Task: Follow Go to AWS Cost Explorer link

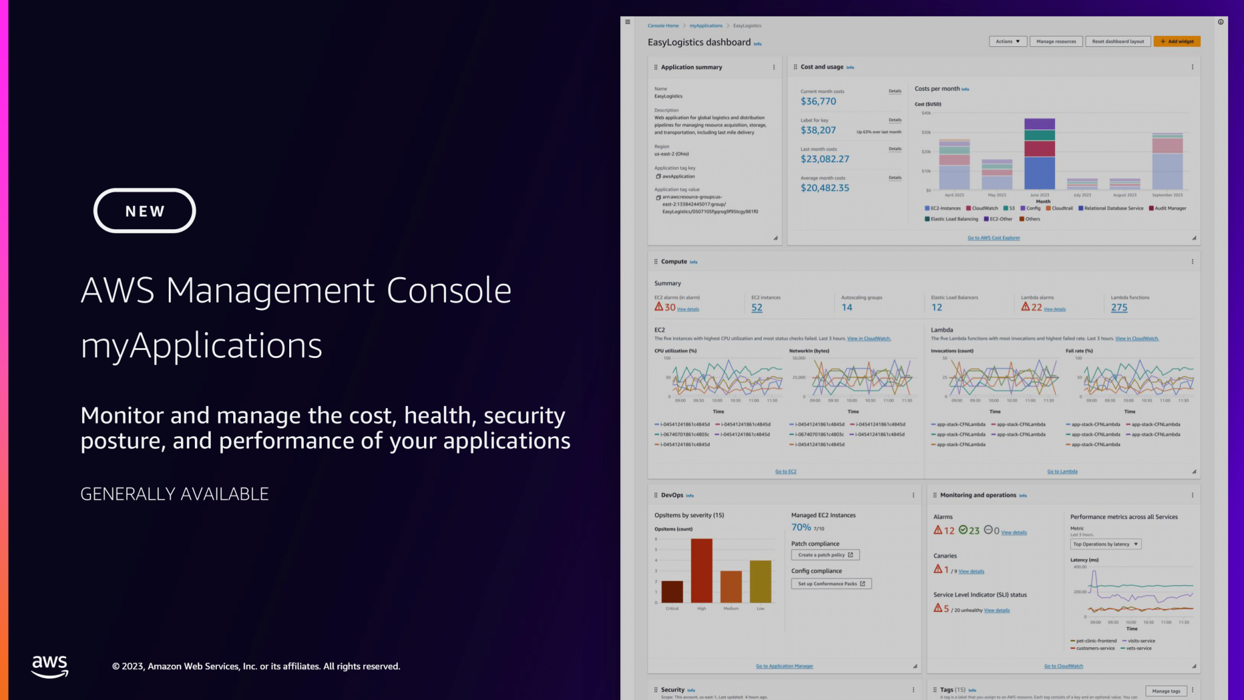Action: click(x=994, y=238)
